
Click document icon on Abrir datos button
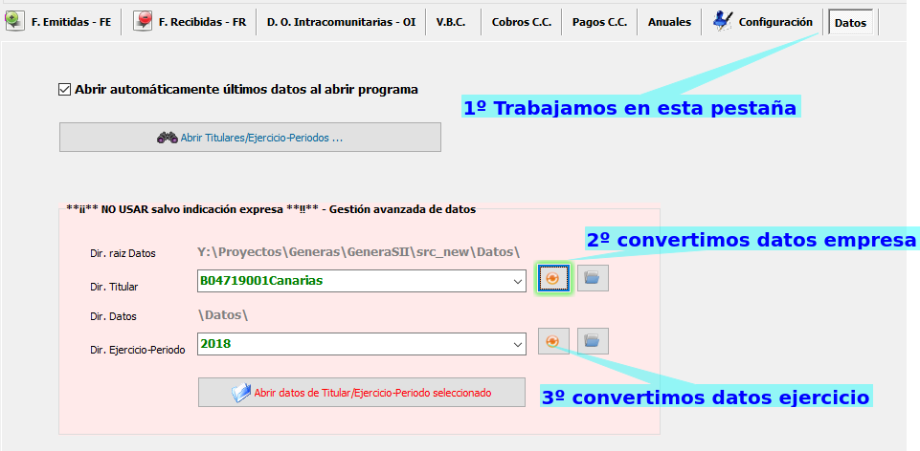point(241,393)
